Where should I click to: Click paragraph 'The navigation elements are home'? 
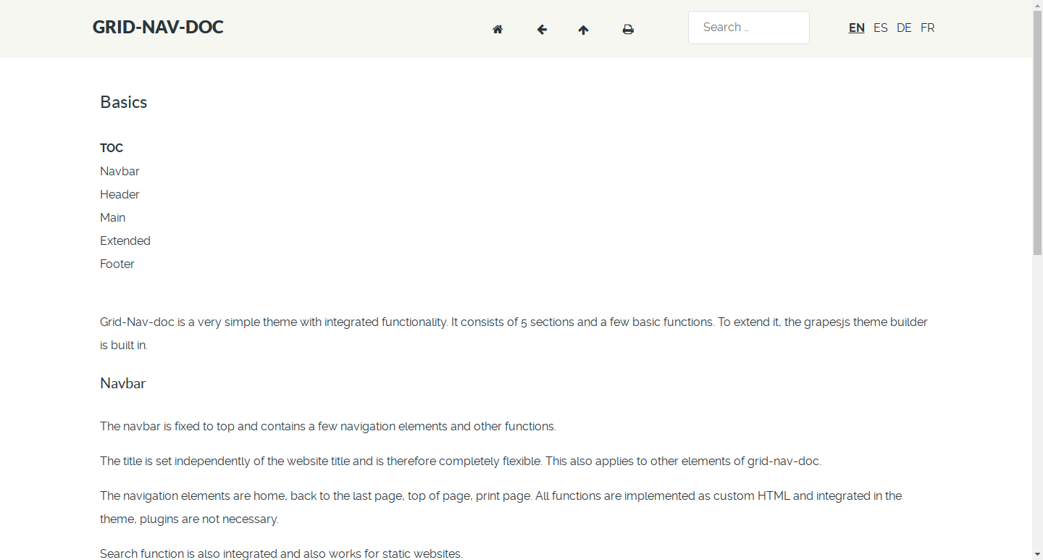click(501, 507)
